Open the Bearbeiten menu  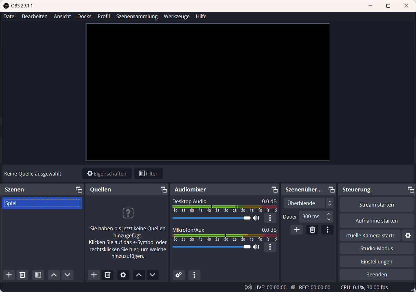point(35,16)
